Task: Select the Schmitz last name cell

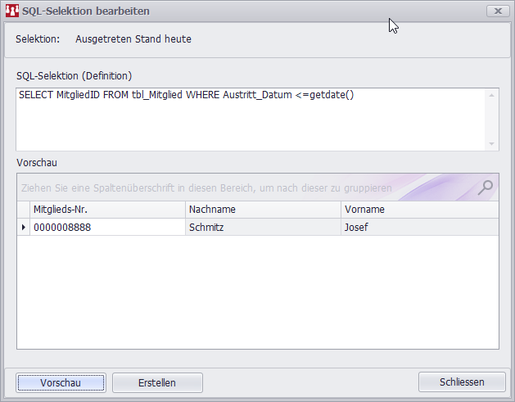Action: (262, 227)
